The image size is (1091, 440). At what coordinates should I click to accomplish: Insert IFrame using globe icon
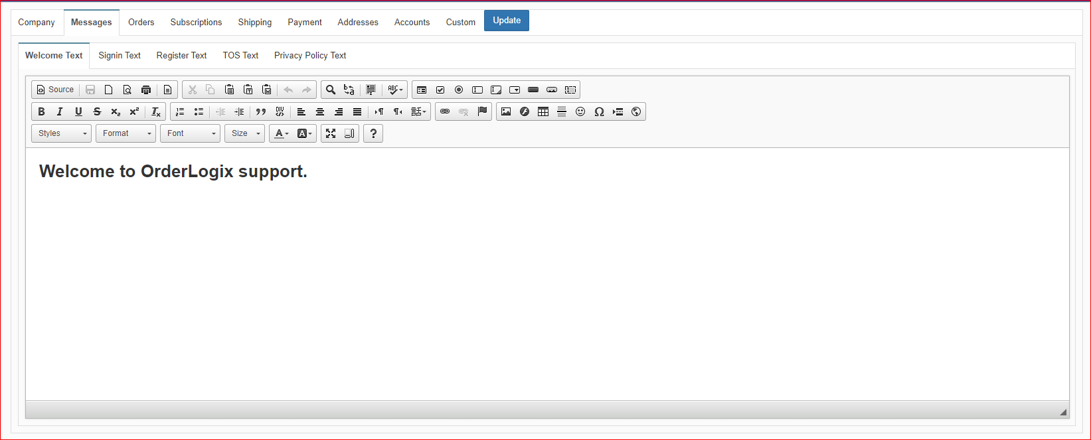tap(636, 111)
